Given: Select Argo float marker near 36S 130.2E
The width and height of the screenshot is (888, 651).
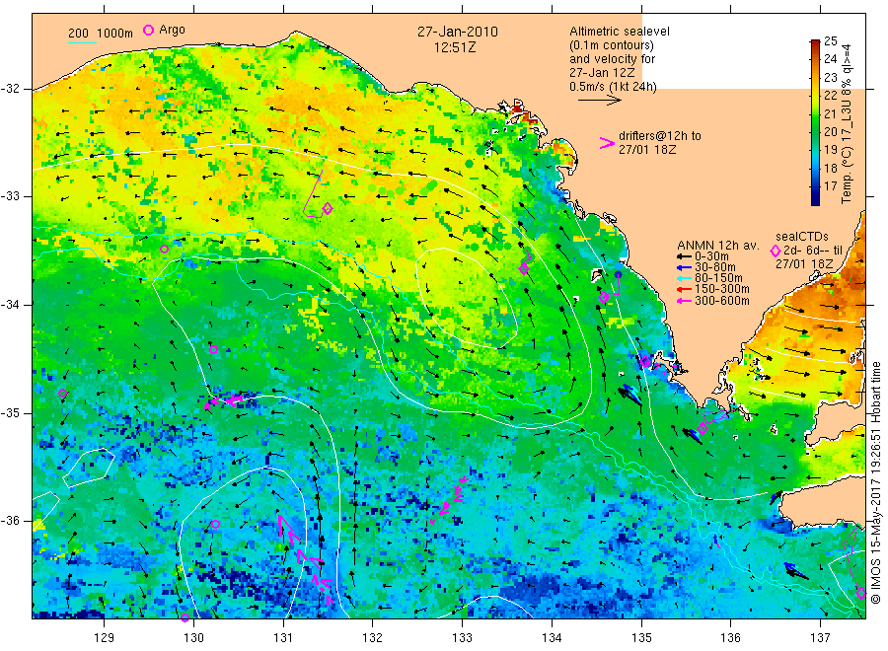Looking at the screenshot, I should point(215,524).
